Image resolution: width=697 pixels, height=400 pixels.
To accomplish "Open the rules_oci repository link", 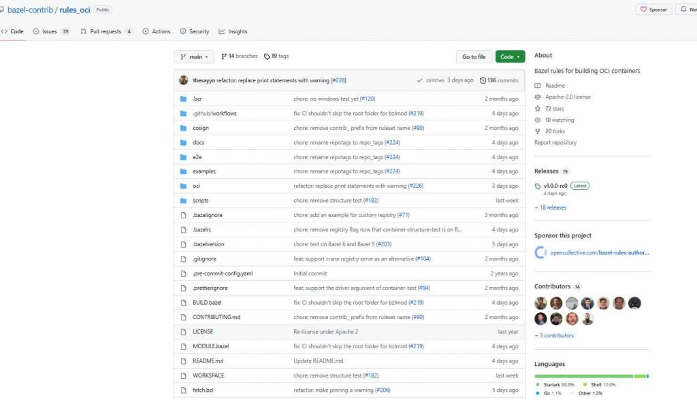I will coord(75,10).
